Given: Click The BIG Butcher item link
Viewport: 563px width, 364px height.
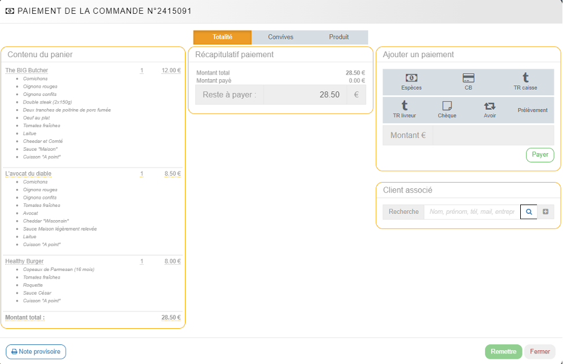Looking at the screenshot, I should click(x=27, y=70).
